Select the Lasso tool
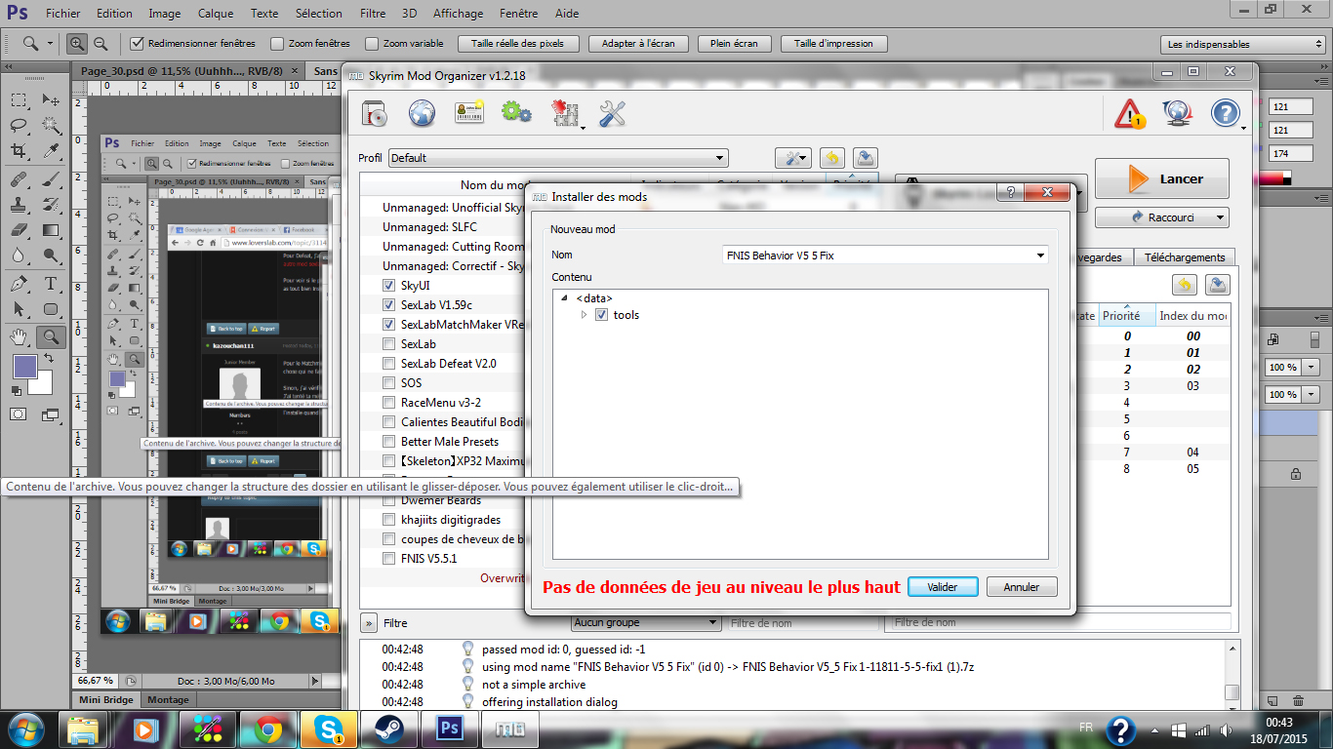This screenshot has width=1333, height=749. (x=19, y=125)
